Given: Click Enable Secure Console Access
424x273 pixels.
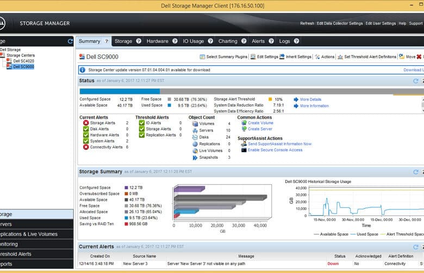Looking at the screenshot, I should coord(275,150).
